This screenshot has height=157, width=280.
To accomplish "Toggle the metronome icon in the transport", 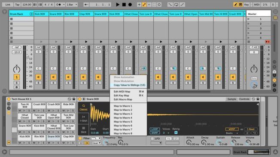I will (58, 5).
